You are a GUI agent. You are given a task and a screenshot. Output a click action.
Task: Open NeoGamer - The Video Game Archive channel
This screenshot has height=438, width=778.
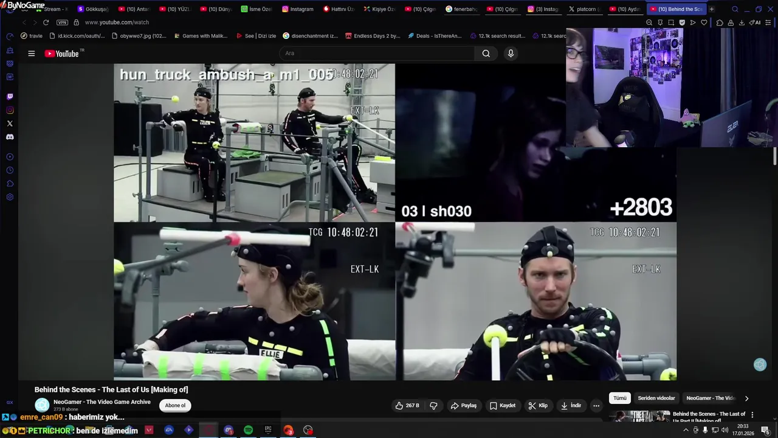tap(102, 401)
